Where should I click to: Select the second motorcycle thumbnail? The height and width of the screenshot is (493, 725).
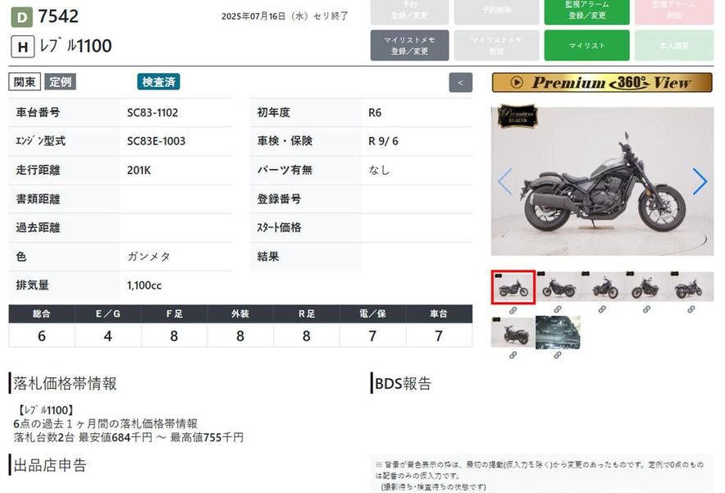tap(558, 287)
